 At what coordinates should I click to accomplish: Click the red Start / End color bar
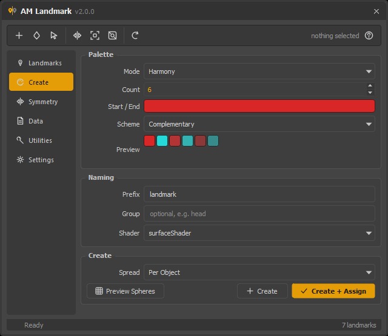coord(259,106)
